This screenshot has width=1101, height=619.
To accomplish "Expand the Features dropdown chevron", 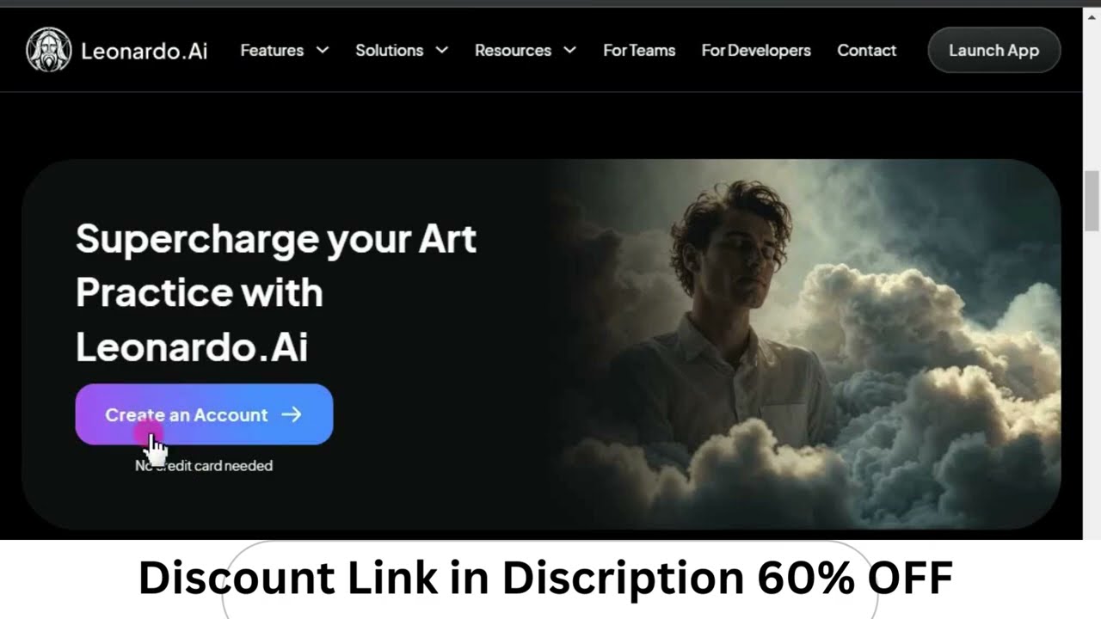I will tap(323, 50).
